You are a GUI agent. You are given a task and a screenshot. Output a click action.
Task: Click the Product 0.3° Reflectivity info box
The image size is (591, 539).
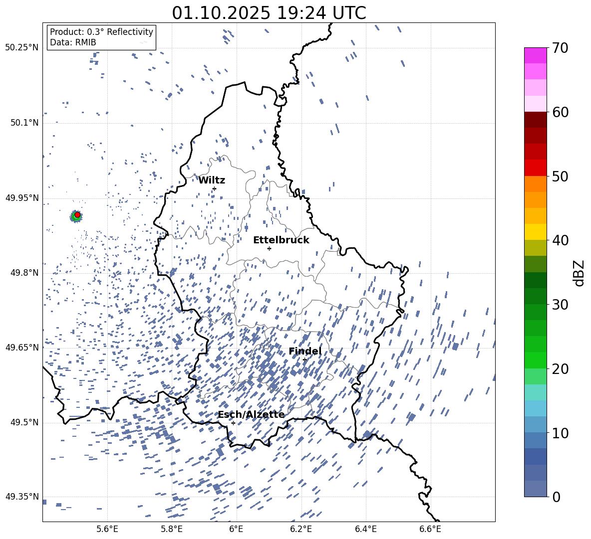(101, 37)
